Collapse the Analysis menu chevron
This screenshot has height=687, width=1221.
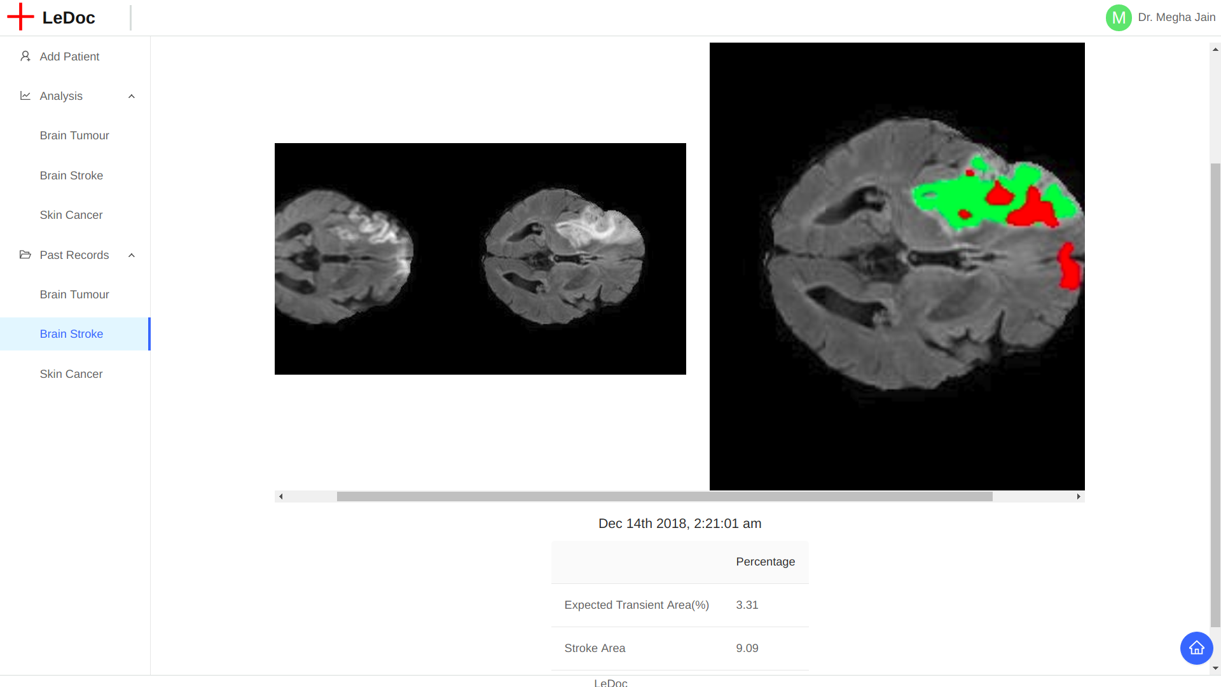pyautogui.click(x=132, y=96)
